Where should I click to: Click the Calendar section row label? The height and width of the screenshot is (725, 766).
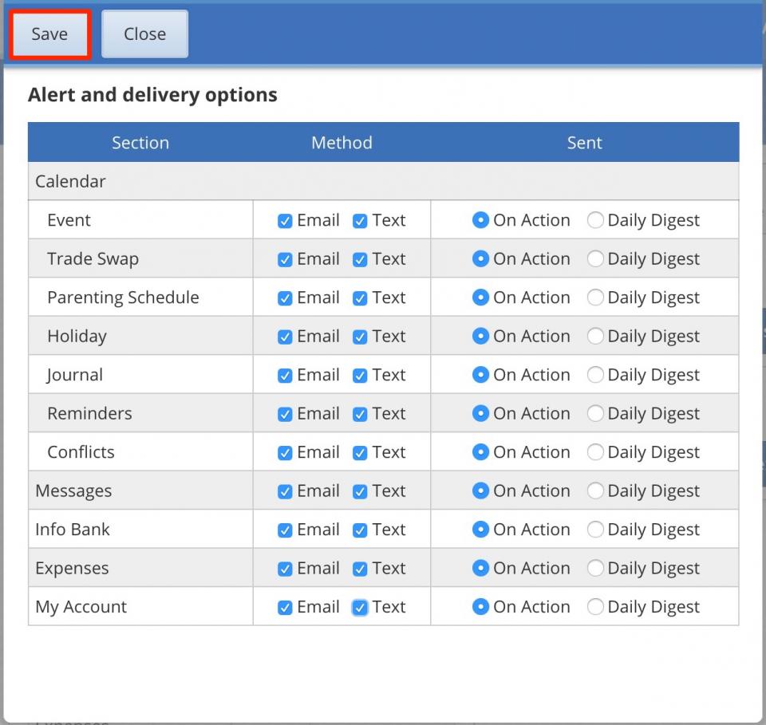pyautogui.click(x=70, y=182)
